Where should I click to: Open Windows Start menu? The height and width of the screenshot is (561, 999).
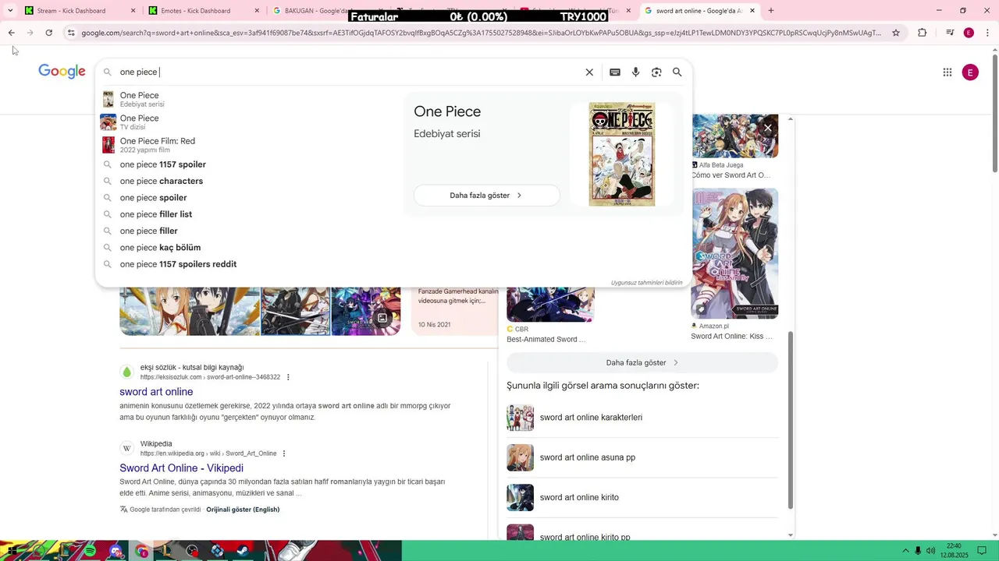click(13, 551)
